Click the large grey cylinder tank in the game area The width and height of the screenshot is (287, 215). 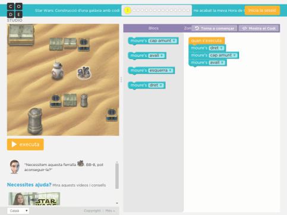click(x=35, y=121)
